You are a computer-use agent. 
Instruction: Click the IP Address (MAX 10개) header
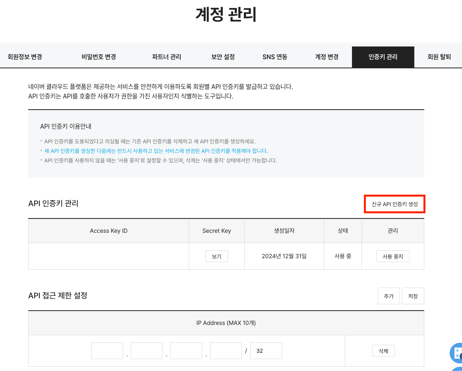point(226,323)
